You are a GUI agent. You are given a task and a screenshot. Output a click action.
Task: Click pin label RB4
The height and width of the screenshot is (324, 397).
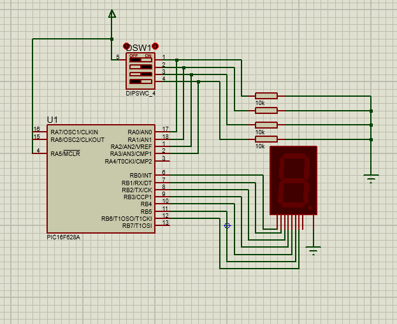pos(147,204)
